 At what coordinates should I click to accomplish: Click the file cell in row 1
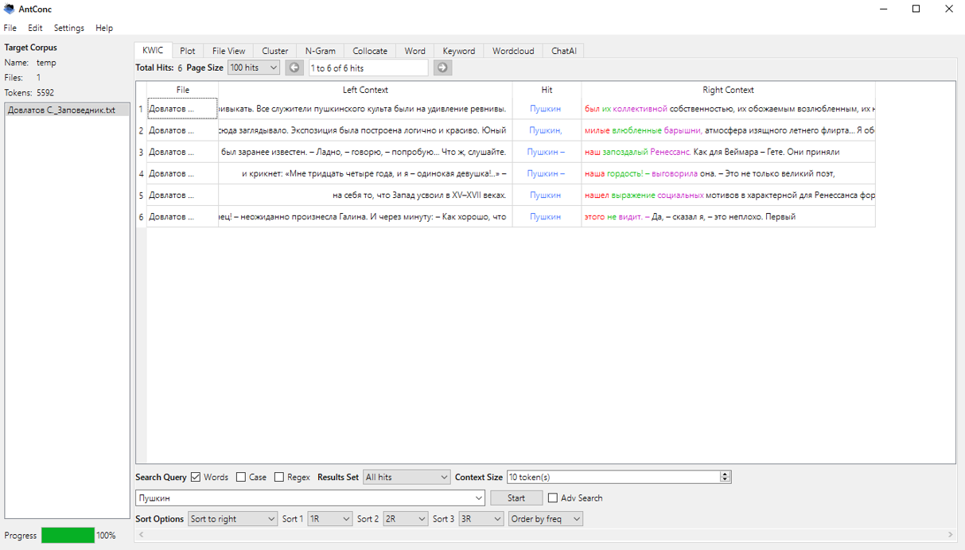pyautogui.click(x=182, y=108)
